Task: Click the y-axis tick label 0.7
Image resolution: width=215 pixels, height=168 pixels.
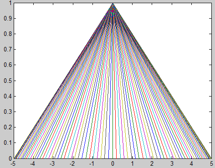Action: (x=8, y=50)
